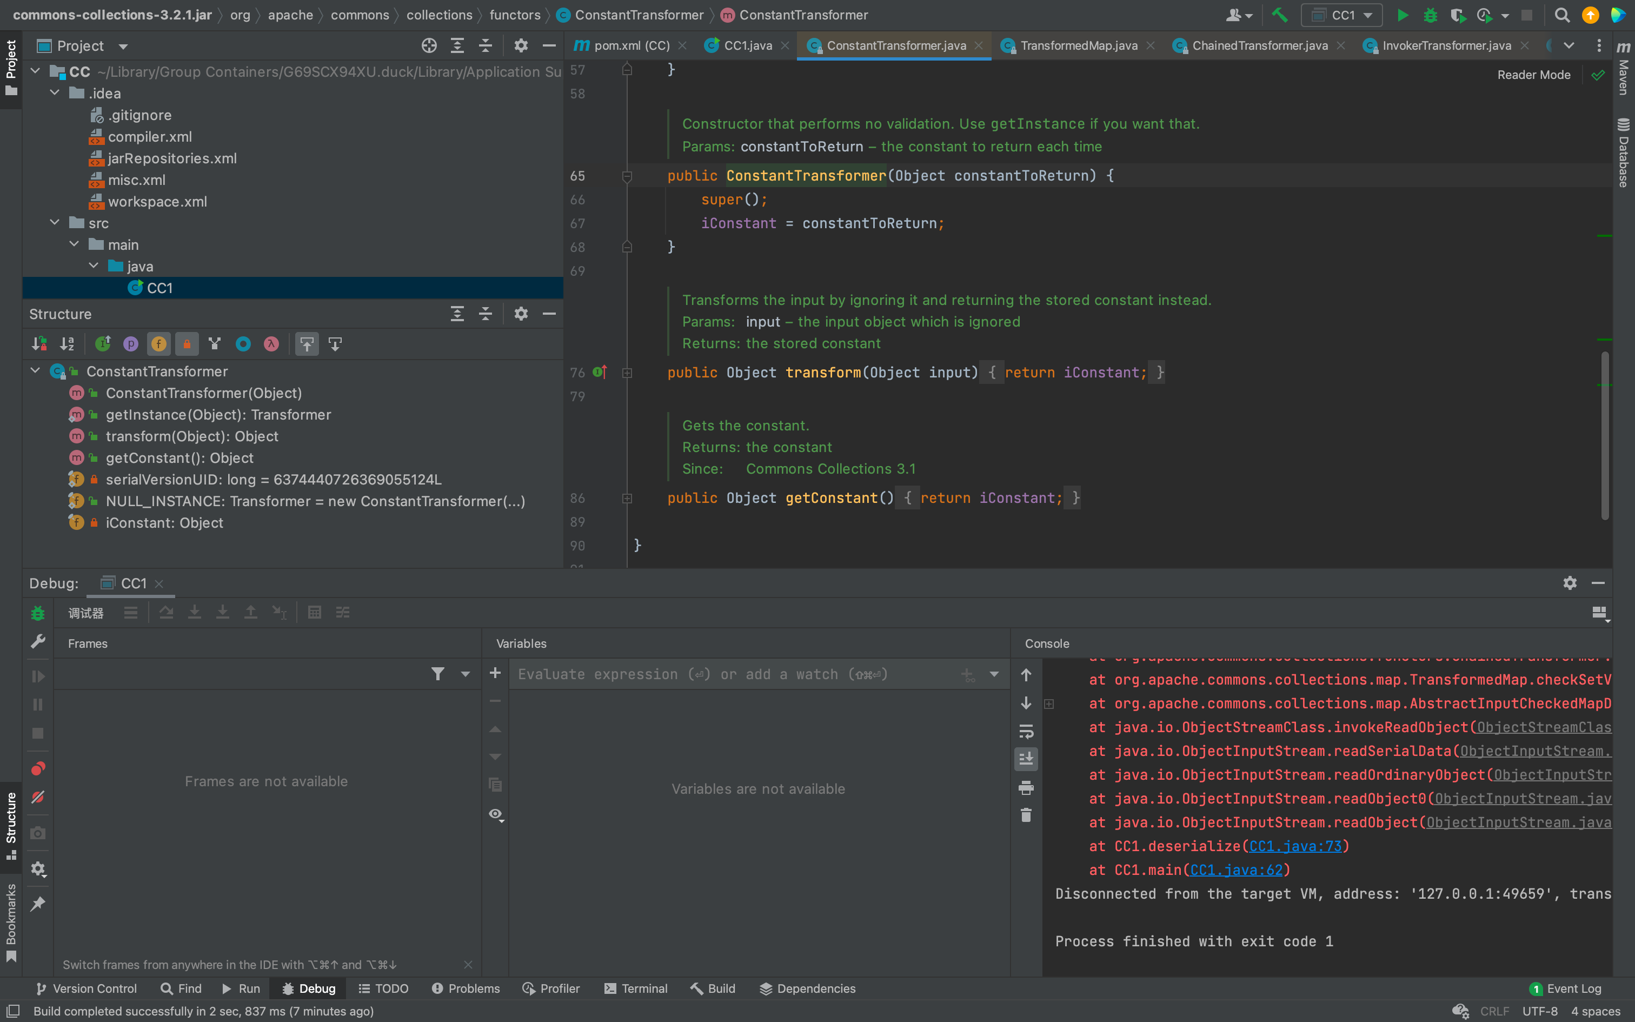Screen dimensions: 1635x1022
Task: Collapse the CC project root
Action: click(x=36, y=71)
